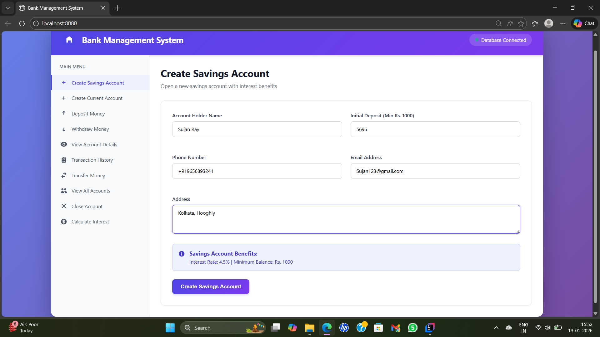Open Create Current Account menu item
The height and width of the screenshot is (337, 600).
97,98
